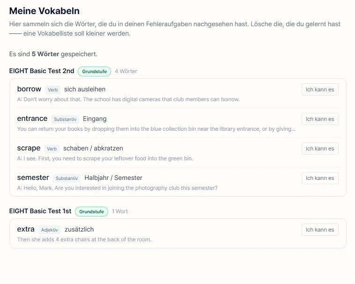This screenshot has height=284, width=355.
Task: Click the Verb tag beside 'scrape'
Action: pos(52,149)
